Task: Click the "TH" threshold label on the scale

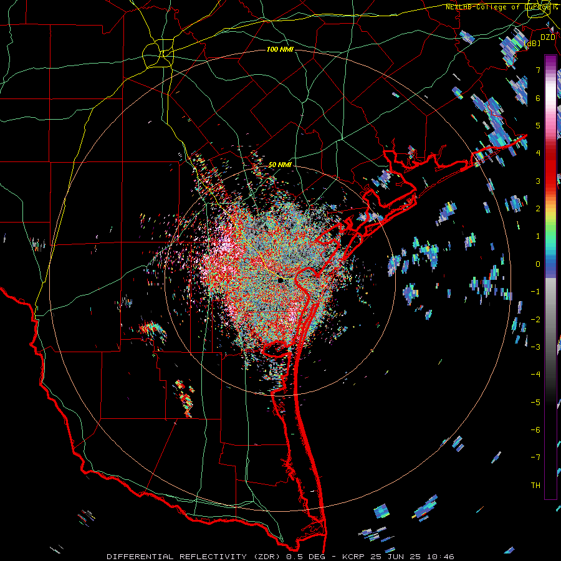Action: coord(535,486)
